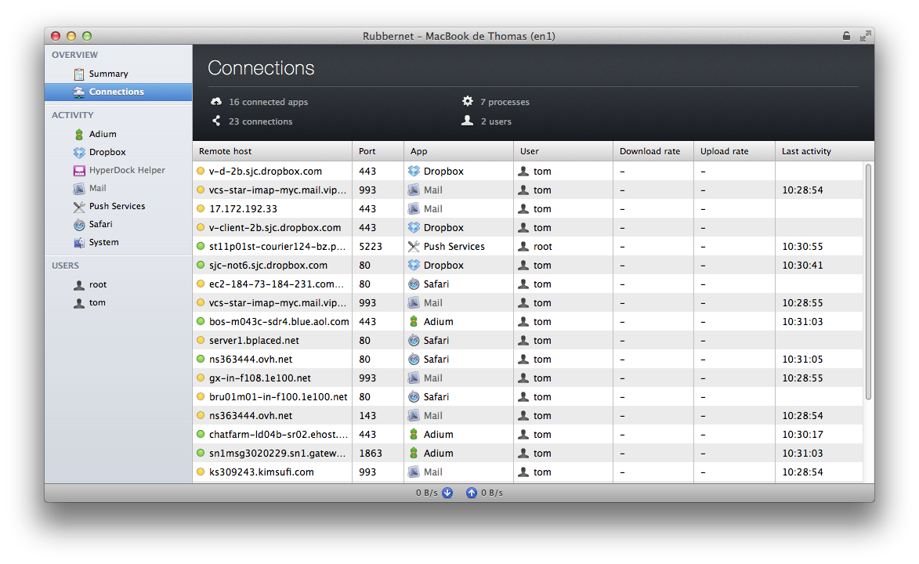Image resolution: width=919 pixels, height=564 pixels.
Task: Click the Push Services tools icon in sidebar
Action: pos(79,206)
